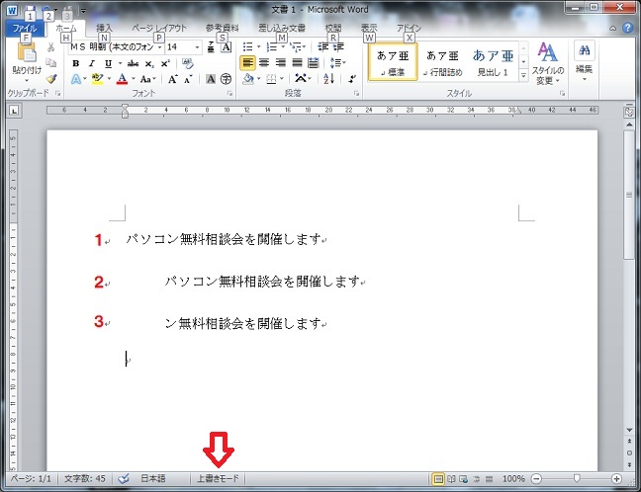Click the Grow Font icon
641x492 pixels.
(172, 79)
